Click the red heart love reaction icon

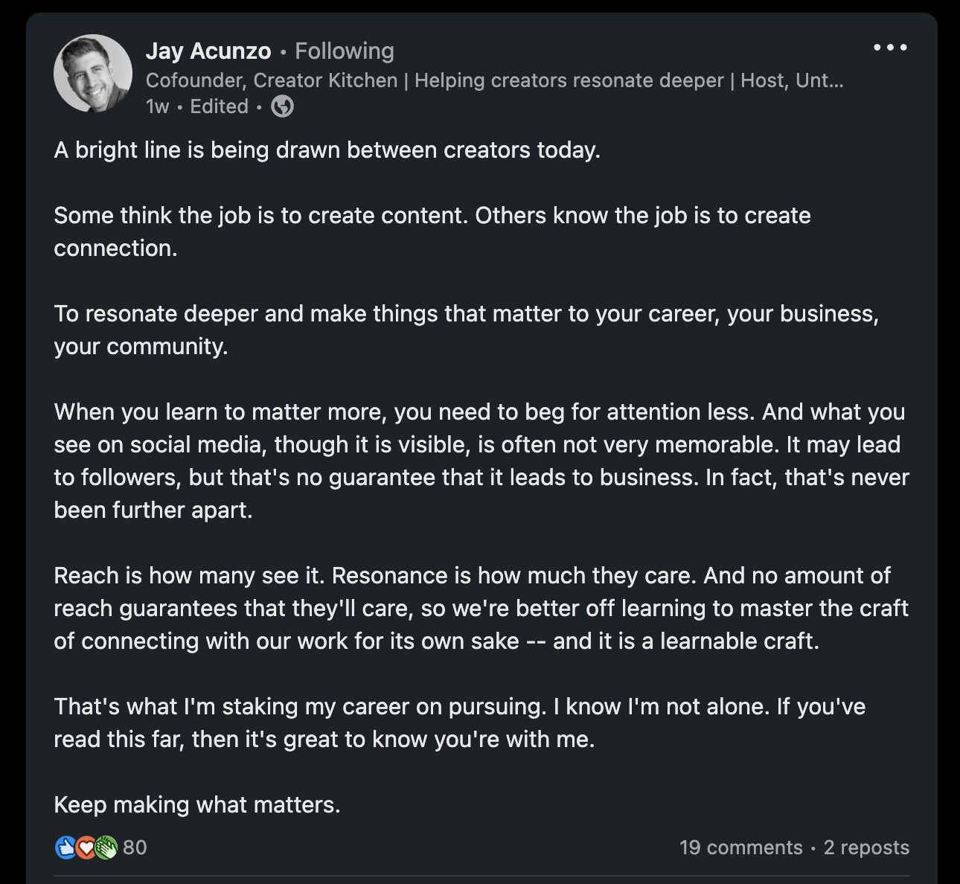point(86,848)
